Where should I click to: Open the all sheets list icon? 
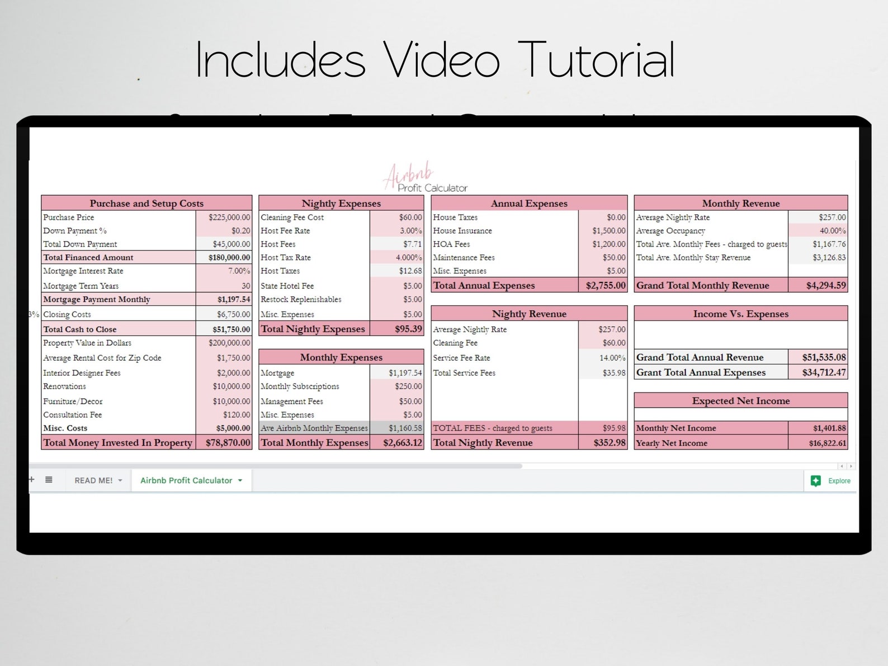click(x=49, y=480)
